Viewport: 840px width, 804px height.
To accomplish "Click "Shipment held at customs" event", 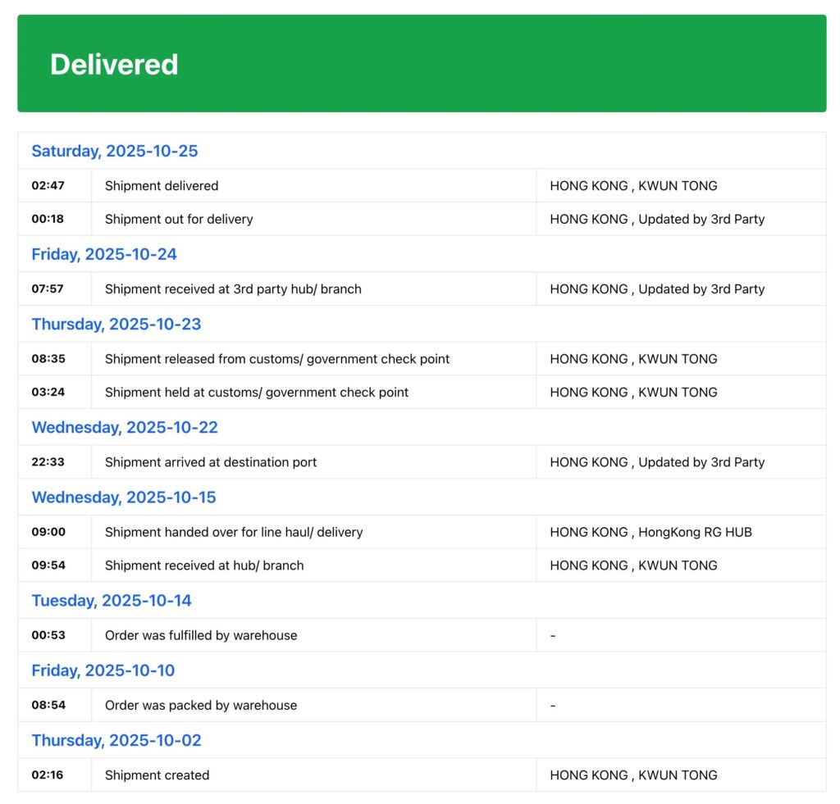I will (x=257, y=392).
